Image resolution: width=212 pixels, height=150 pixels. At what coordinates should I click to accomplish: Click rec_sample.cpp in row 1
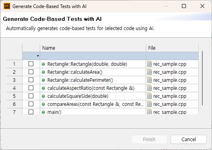[170, 64]
